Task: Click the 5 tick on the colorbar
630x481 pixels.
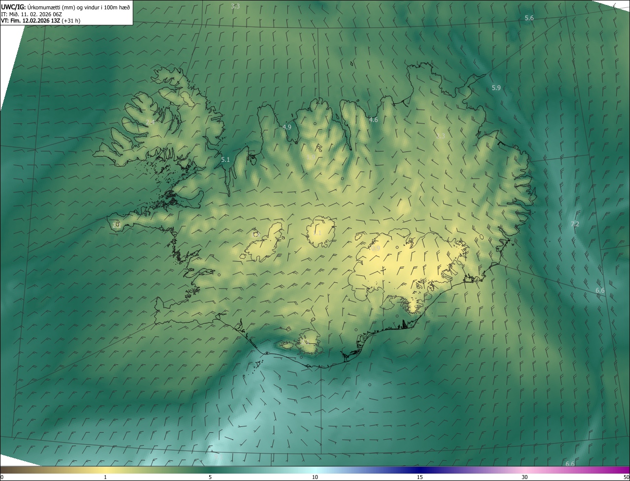Action: coord(210,477)
